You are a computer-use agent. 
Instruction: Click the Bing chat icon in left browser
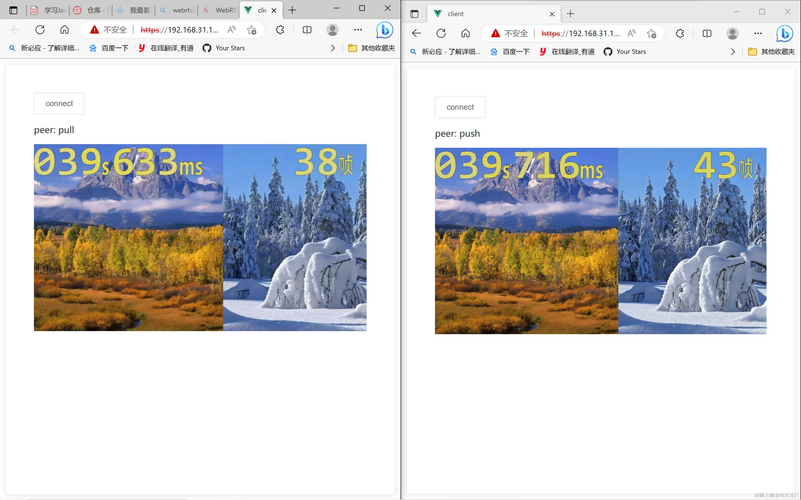click(385, 30)
